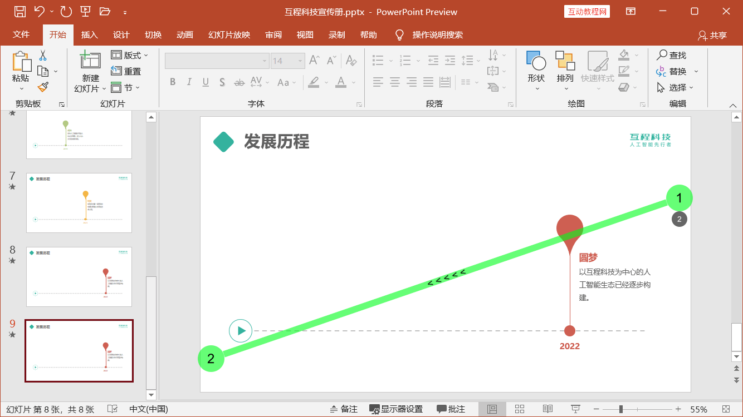Toggle text Shadow formatting

(222, 82)
